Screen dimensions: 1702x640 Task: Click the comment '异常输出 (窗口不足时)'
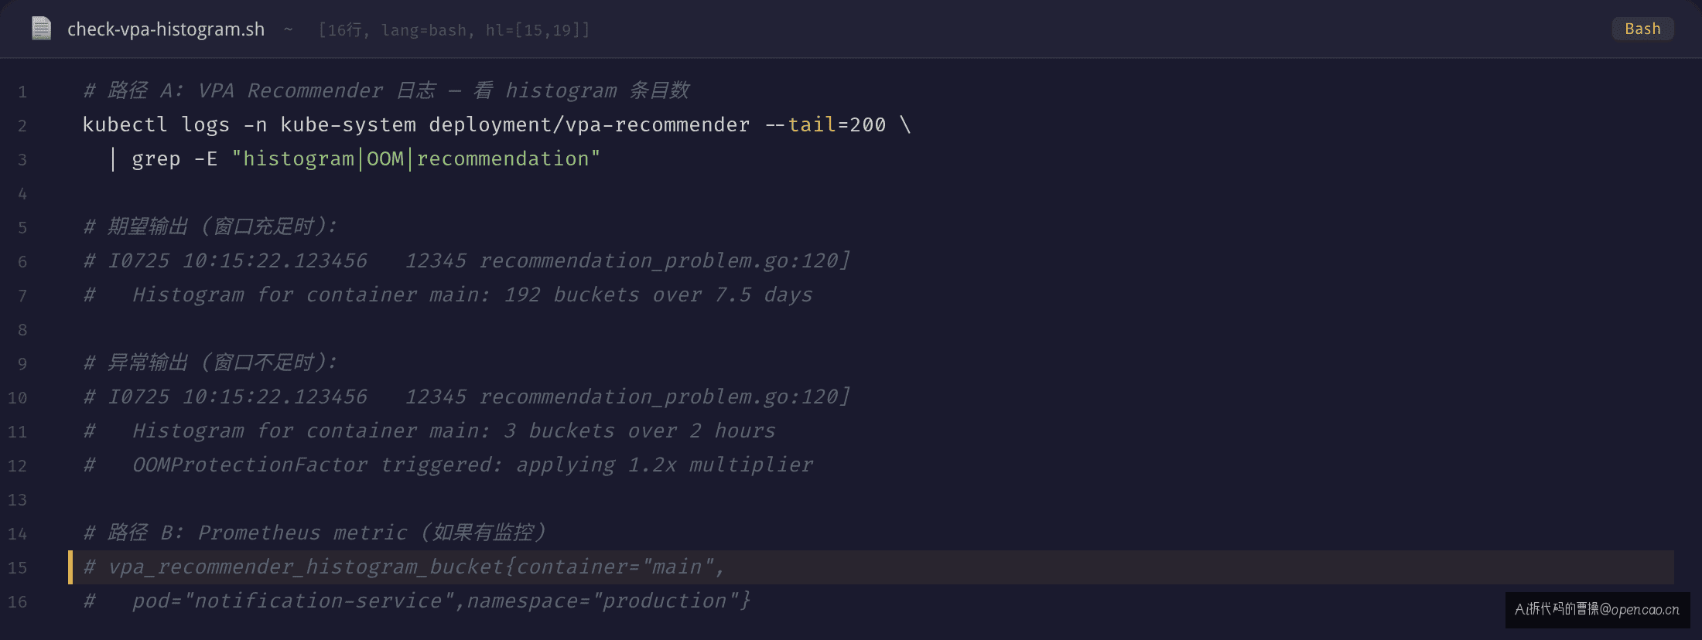coord(210,363)
